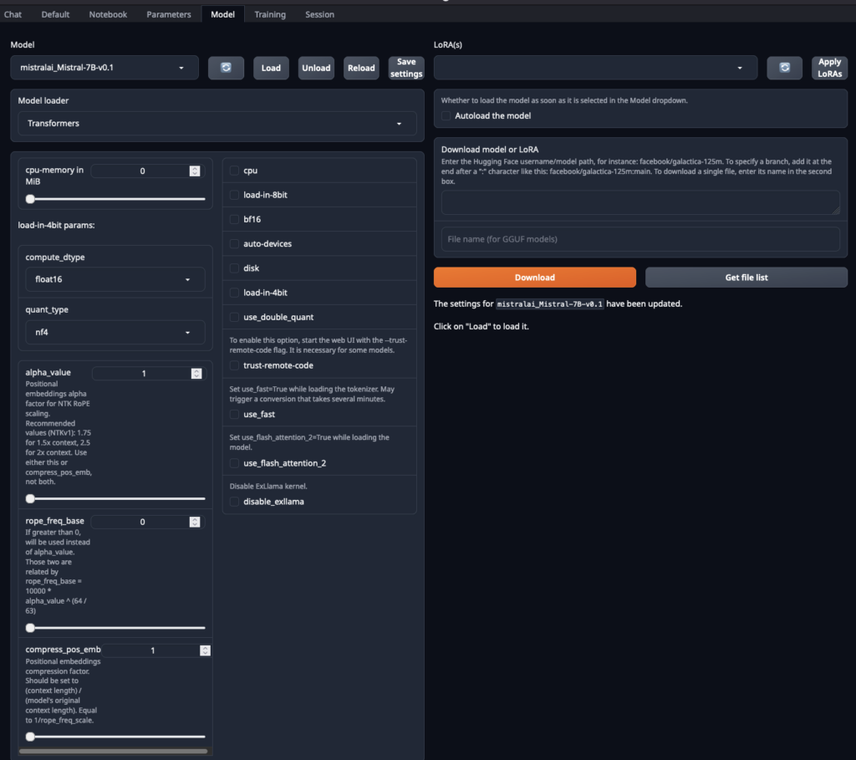Click the mistralai_Mistral-7B-v0.1 code text in status message
Image resolution: width=856 pixels, height=760 pixels.
click(x=550, y=304)
